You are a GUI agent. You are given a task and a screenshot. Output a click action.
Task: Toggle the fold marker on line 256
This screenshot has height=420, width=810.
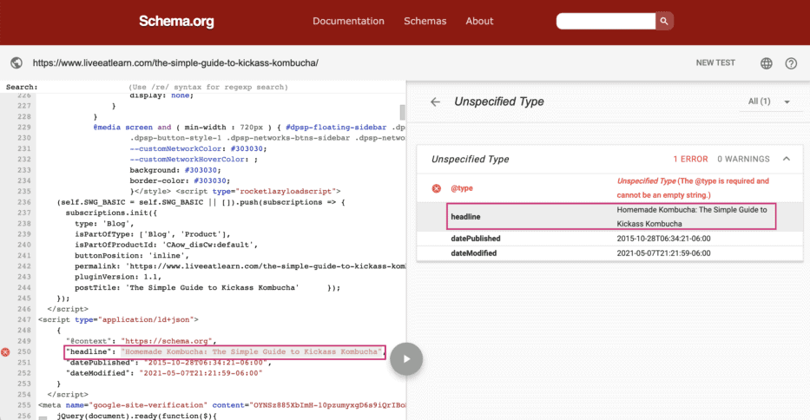coord(43,417)
